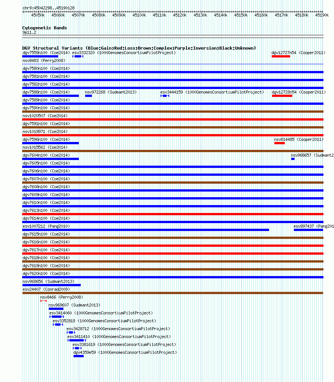This screenshot has width=334, height=382.
Task: Click the dgv7559n100 (Coe2014) variant label
Action: pyautogui.click(x=46, y=53)
